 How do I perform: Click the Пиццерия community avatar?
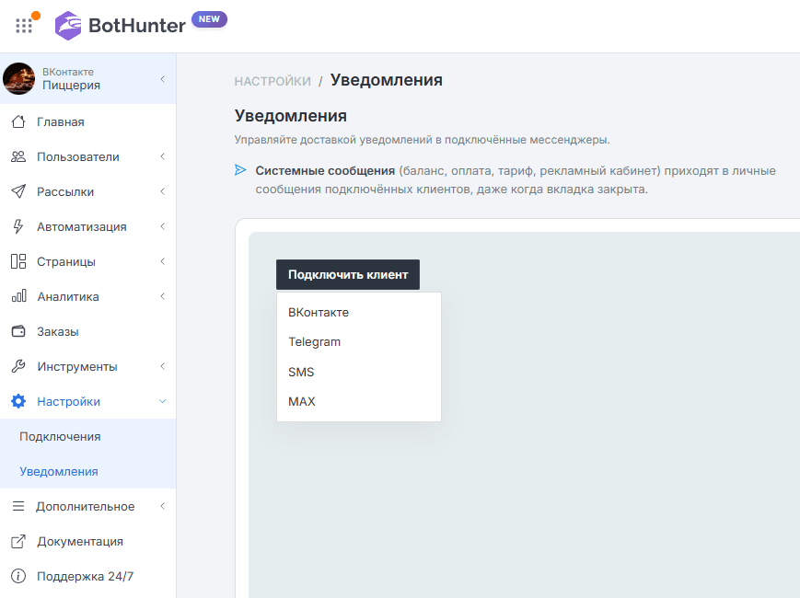coord(19,78)
